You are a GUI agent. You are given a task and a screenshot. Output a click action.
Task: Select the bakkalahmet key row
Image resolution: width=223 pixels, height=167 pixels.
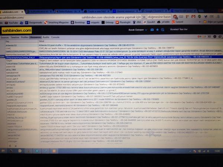tap(22, 73)
